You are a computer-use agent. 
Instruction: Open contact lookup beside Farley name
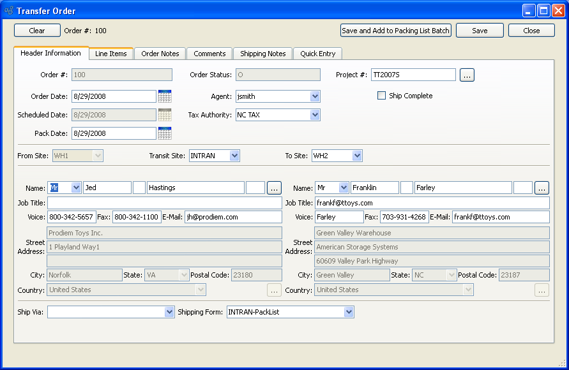542,188
